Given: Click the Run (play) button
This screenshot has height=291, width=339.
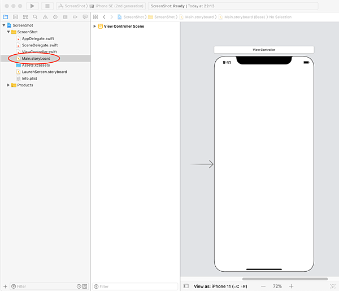Looking at the screenshot, I should pyautogui.click(x=33, y=6).
